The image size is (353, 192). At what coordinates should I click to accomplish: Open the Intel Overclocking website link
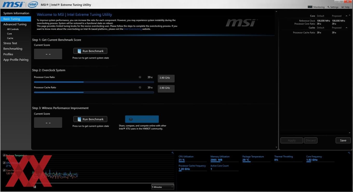point(133,29)
